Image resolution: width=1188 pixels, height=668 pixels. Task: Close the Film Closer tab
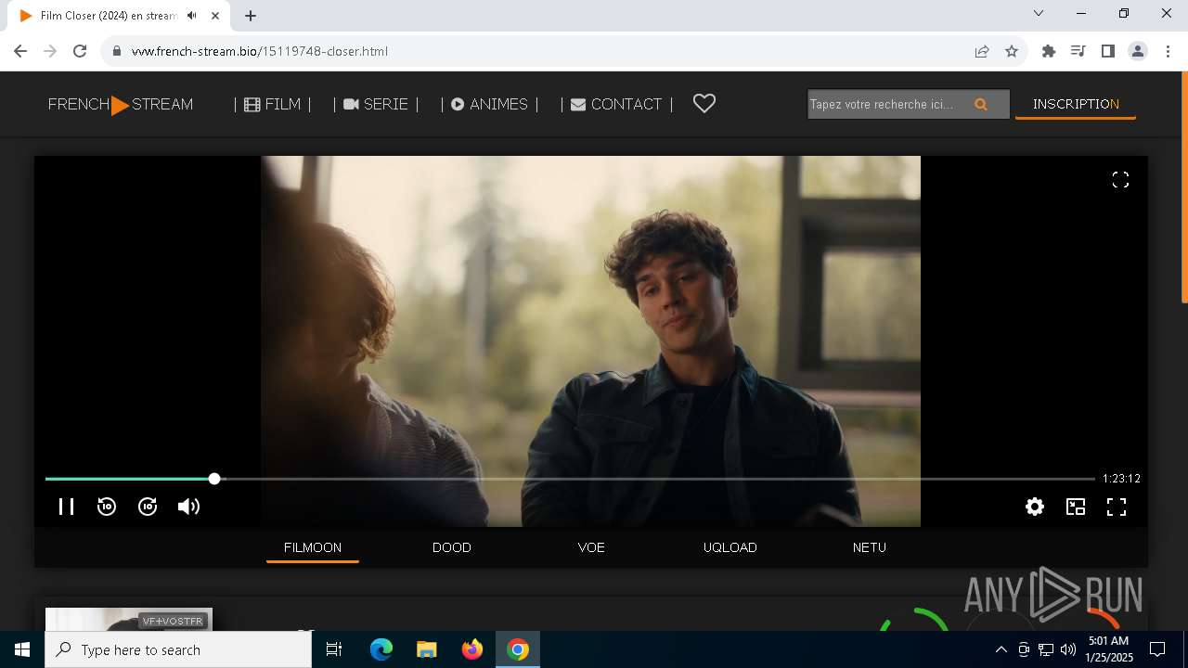215,16
